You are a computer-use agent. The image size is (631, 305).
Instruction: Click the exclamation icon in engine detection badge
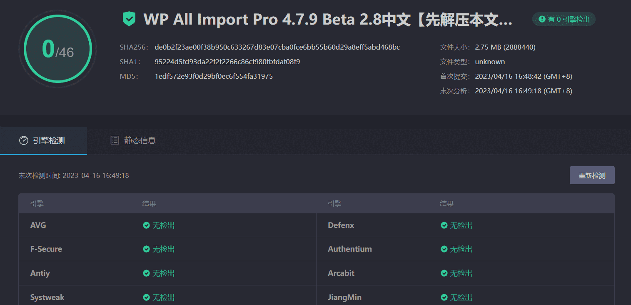[542, 19]
